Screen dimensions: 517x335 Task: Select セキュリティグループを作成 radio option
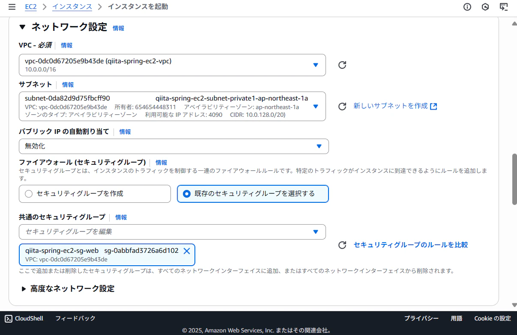click(x=95, y=194)
